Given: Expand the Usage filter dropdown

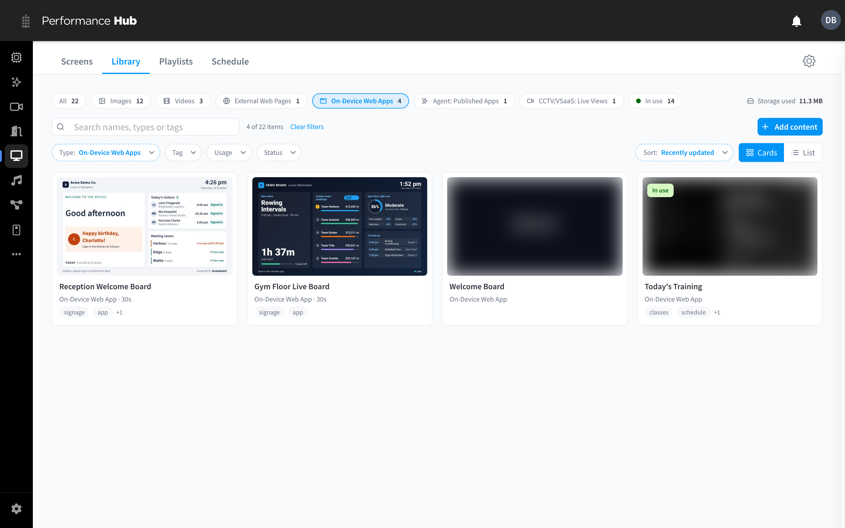Looking at the screenshot, I should (229, 153).
